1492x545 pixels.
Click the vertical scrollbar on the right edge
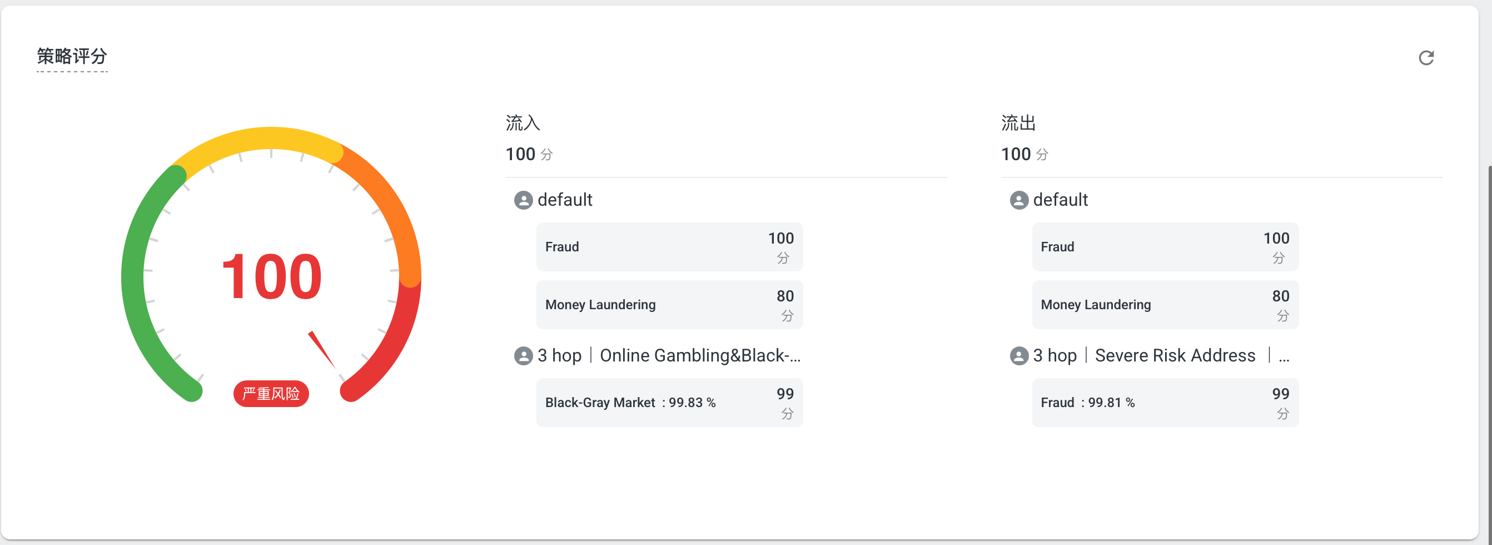1488,348
